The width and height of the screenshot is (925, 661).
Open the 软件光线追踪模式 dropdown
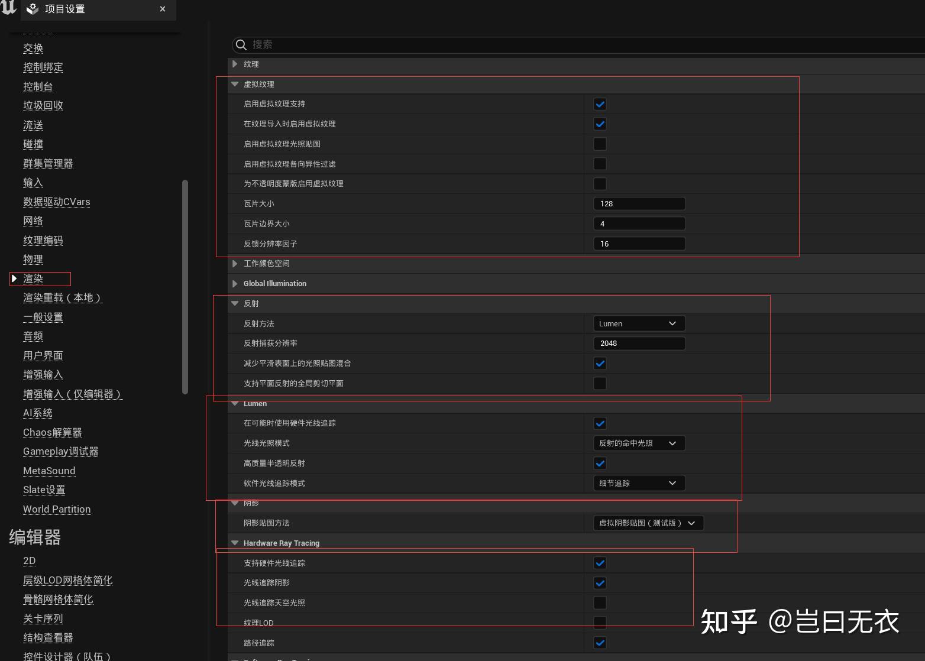click(x=639, y=483)
